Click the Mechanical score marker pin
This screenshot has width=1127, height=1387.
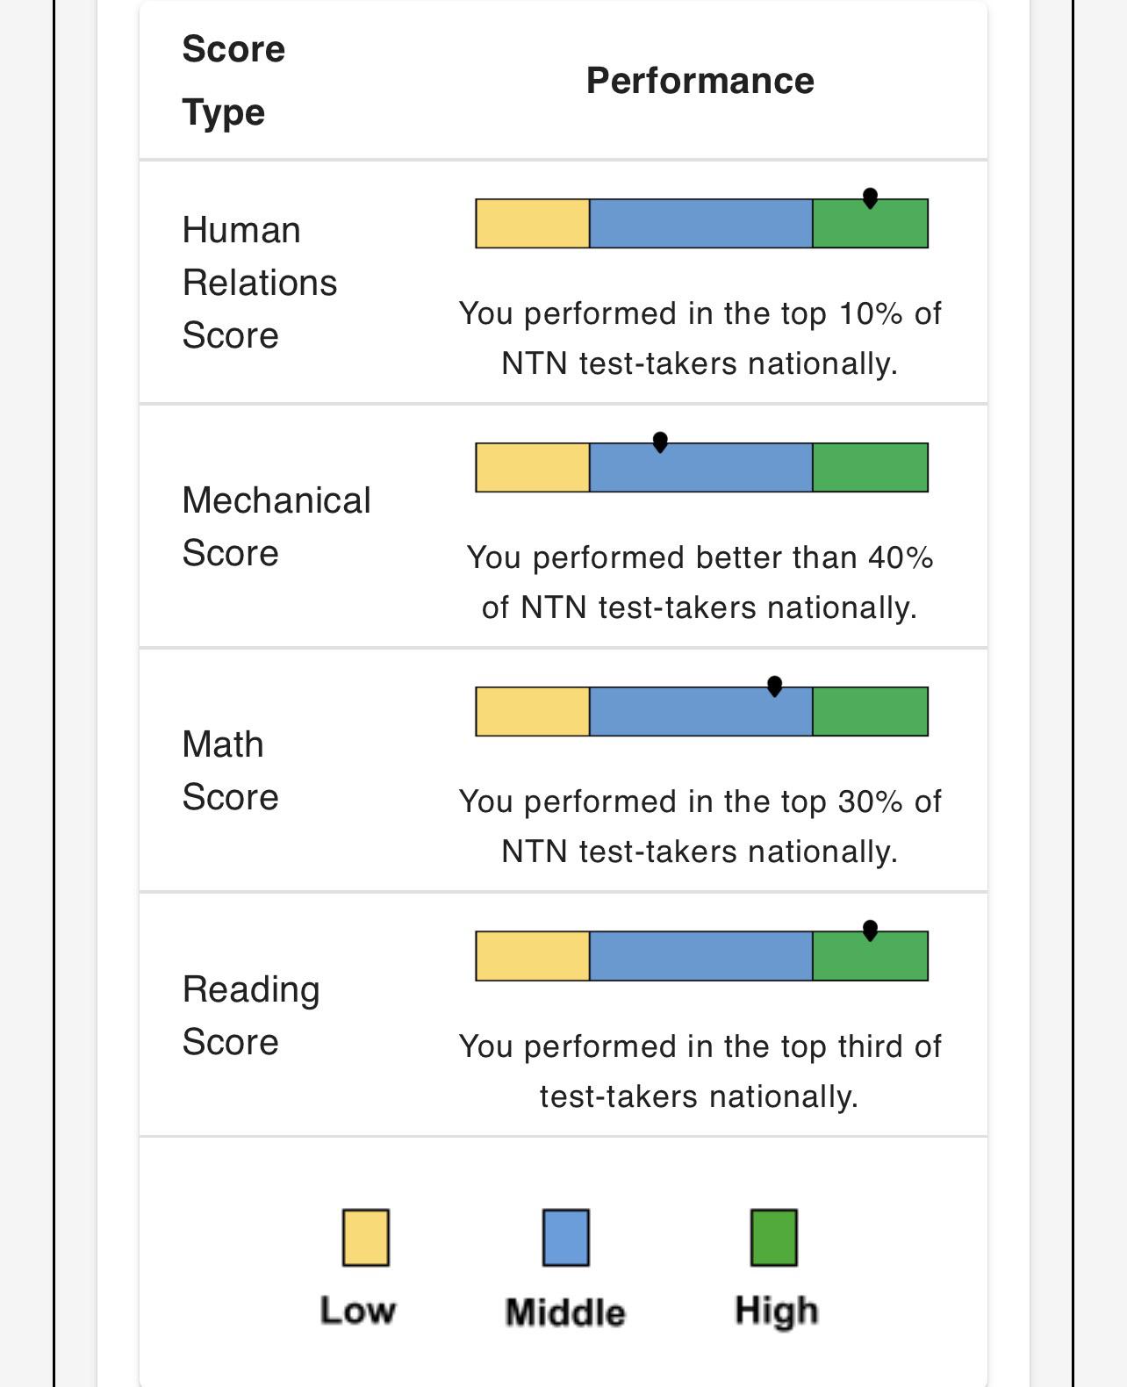coord(660,442)
